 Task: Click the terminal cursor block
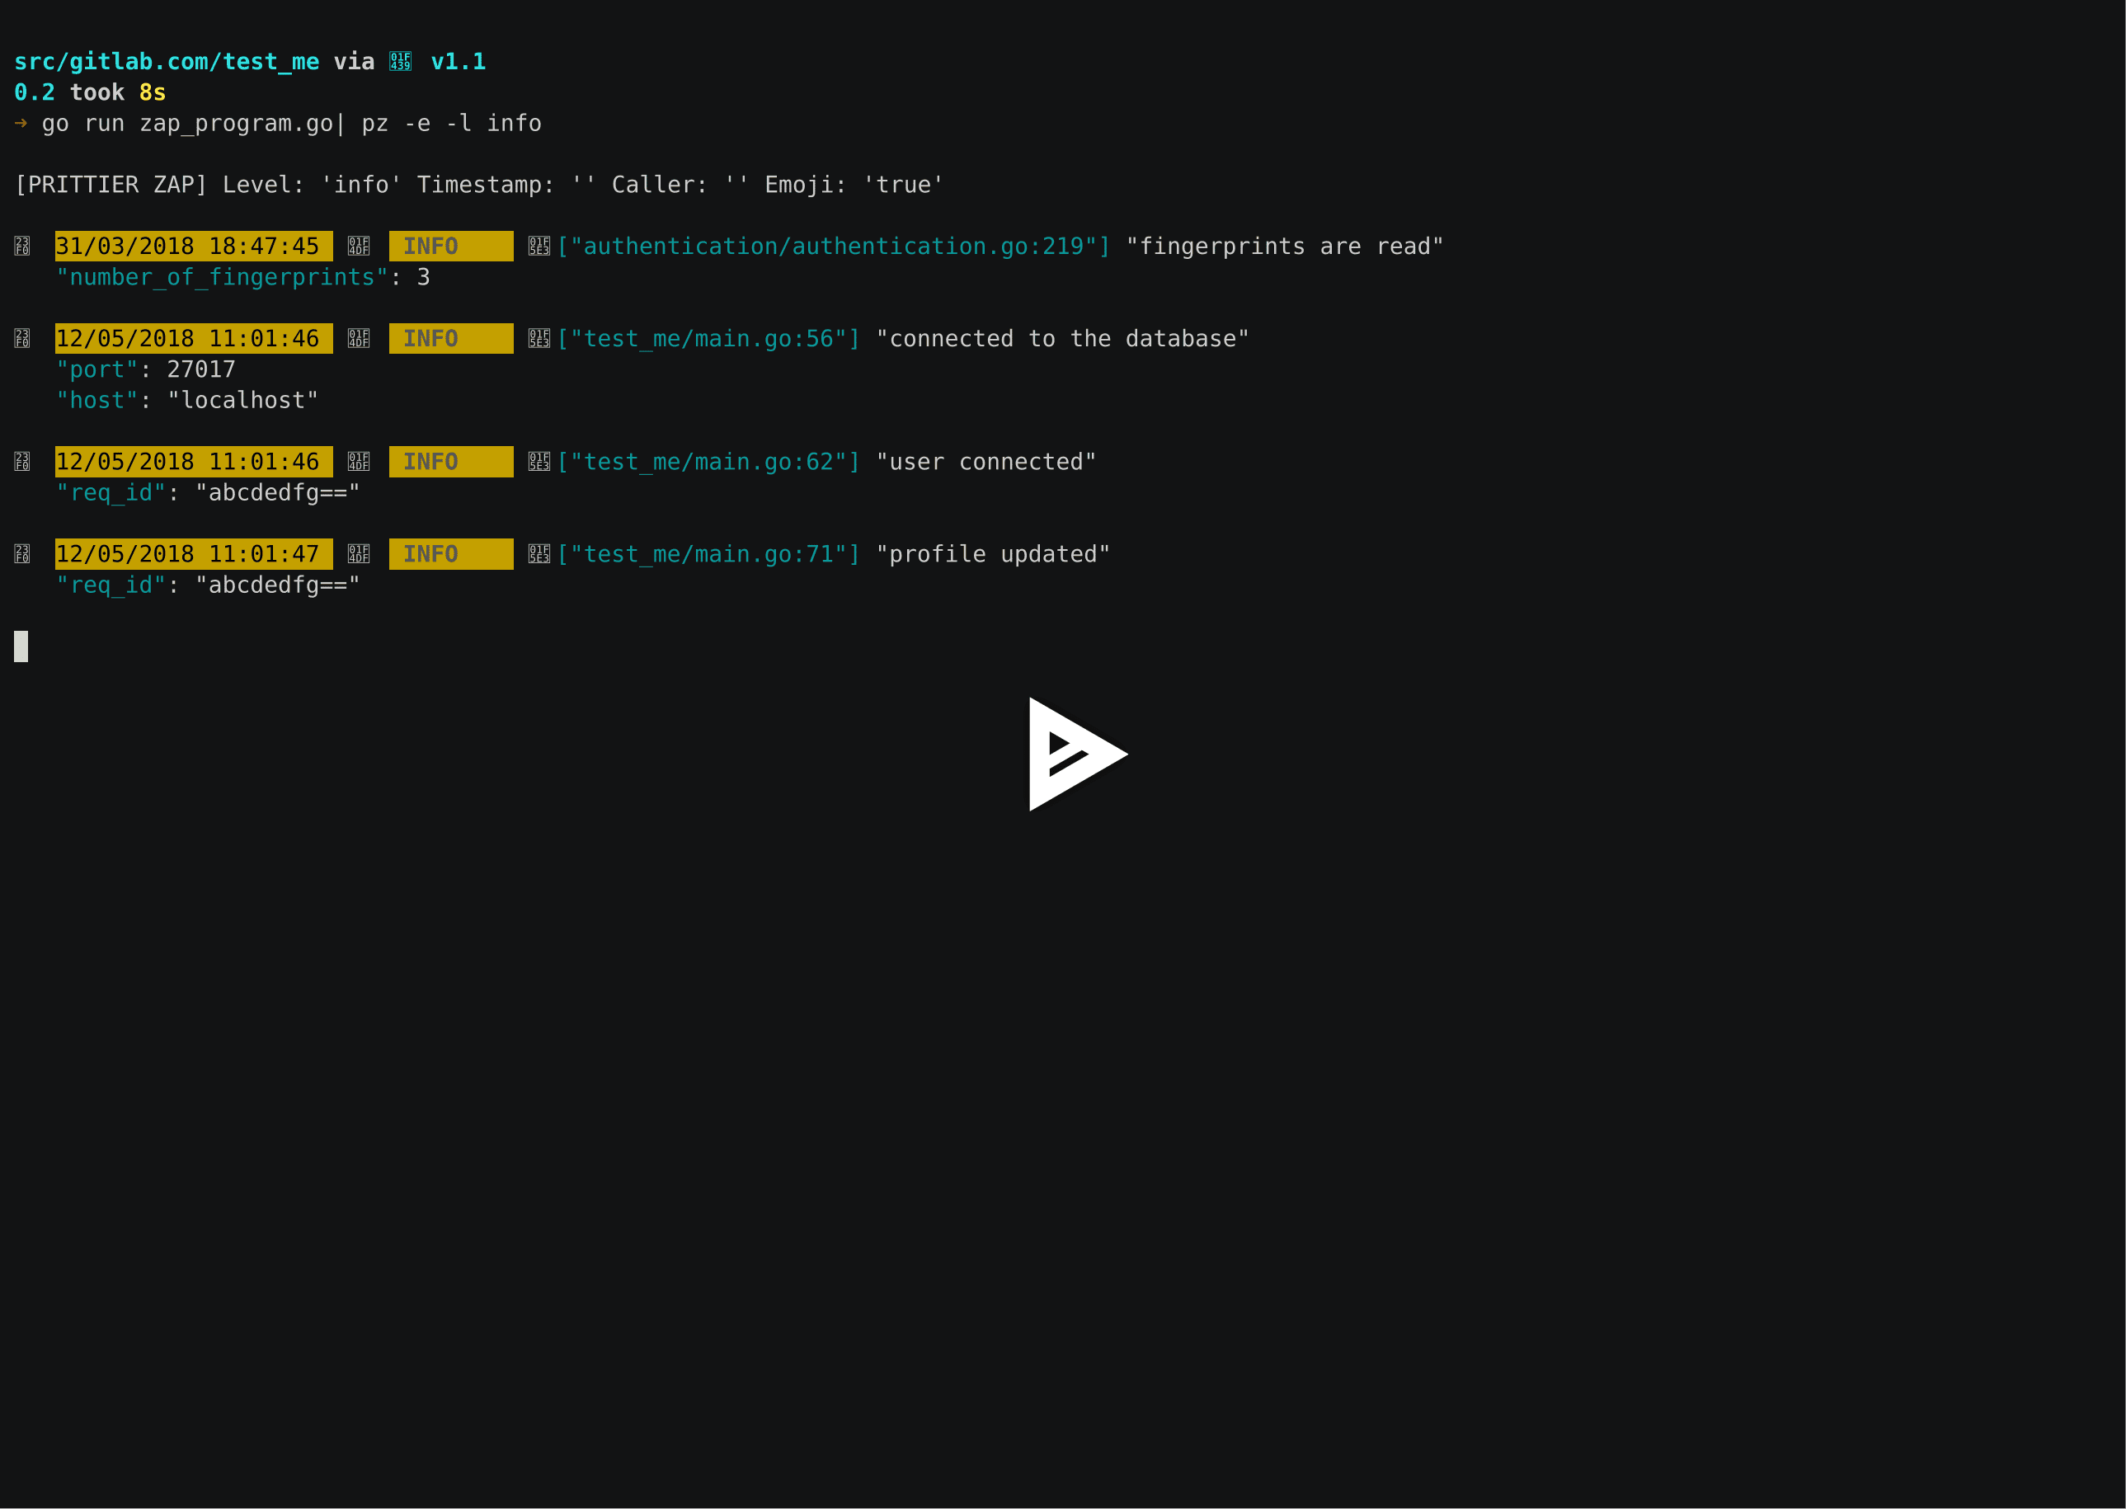[21, 645]
